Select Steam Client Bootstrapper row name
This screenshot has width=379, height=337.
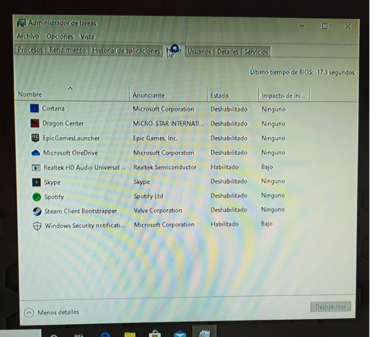tap(80, 212)
